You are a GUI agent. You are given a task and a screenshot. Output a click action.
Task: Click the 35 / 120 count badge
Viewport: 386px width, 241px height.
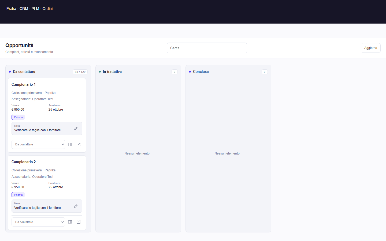[x=80, y=72]
